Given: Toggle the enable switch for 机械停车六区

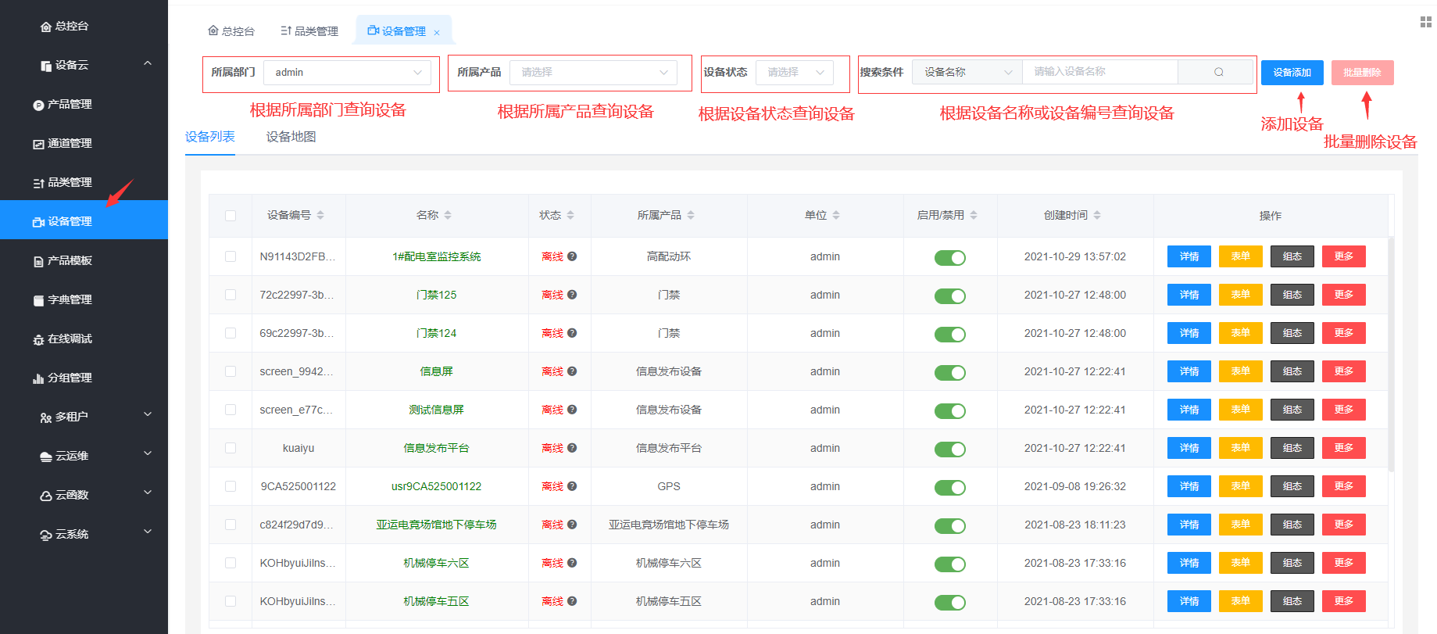Looking at the screenshot, I should [950, 564].
